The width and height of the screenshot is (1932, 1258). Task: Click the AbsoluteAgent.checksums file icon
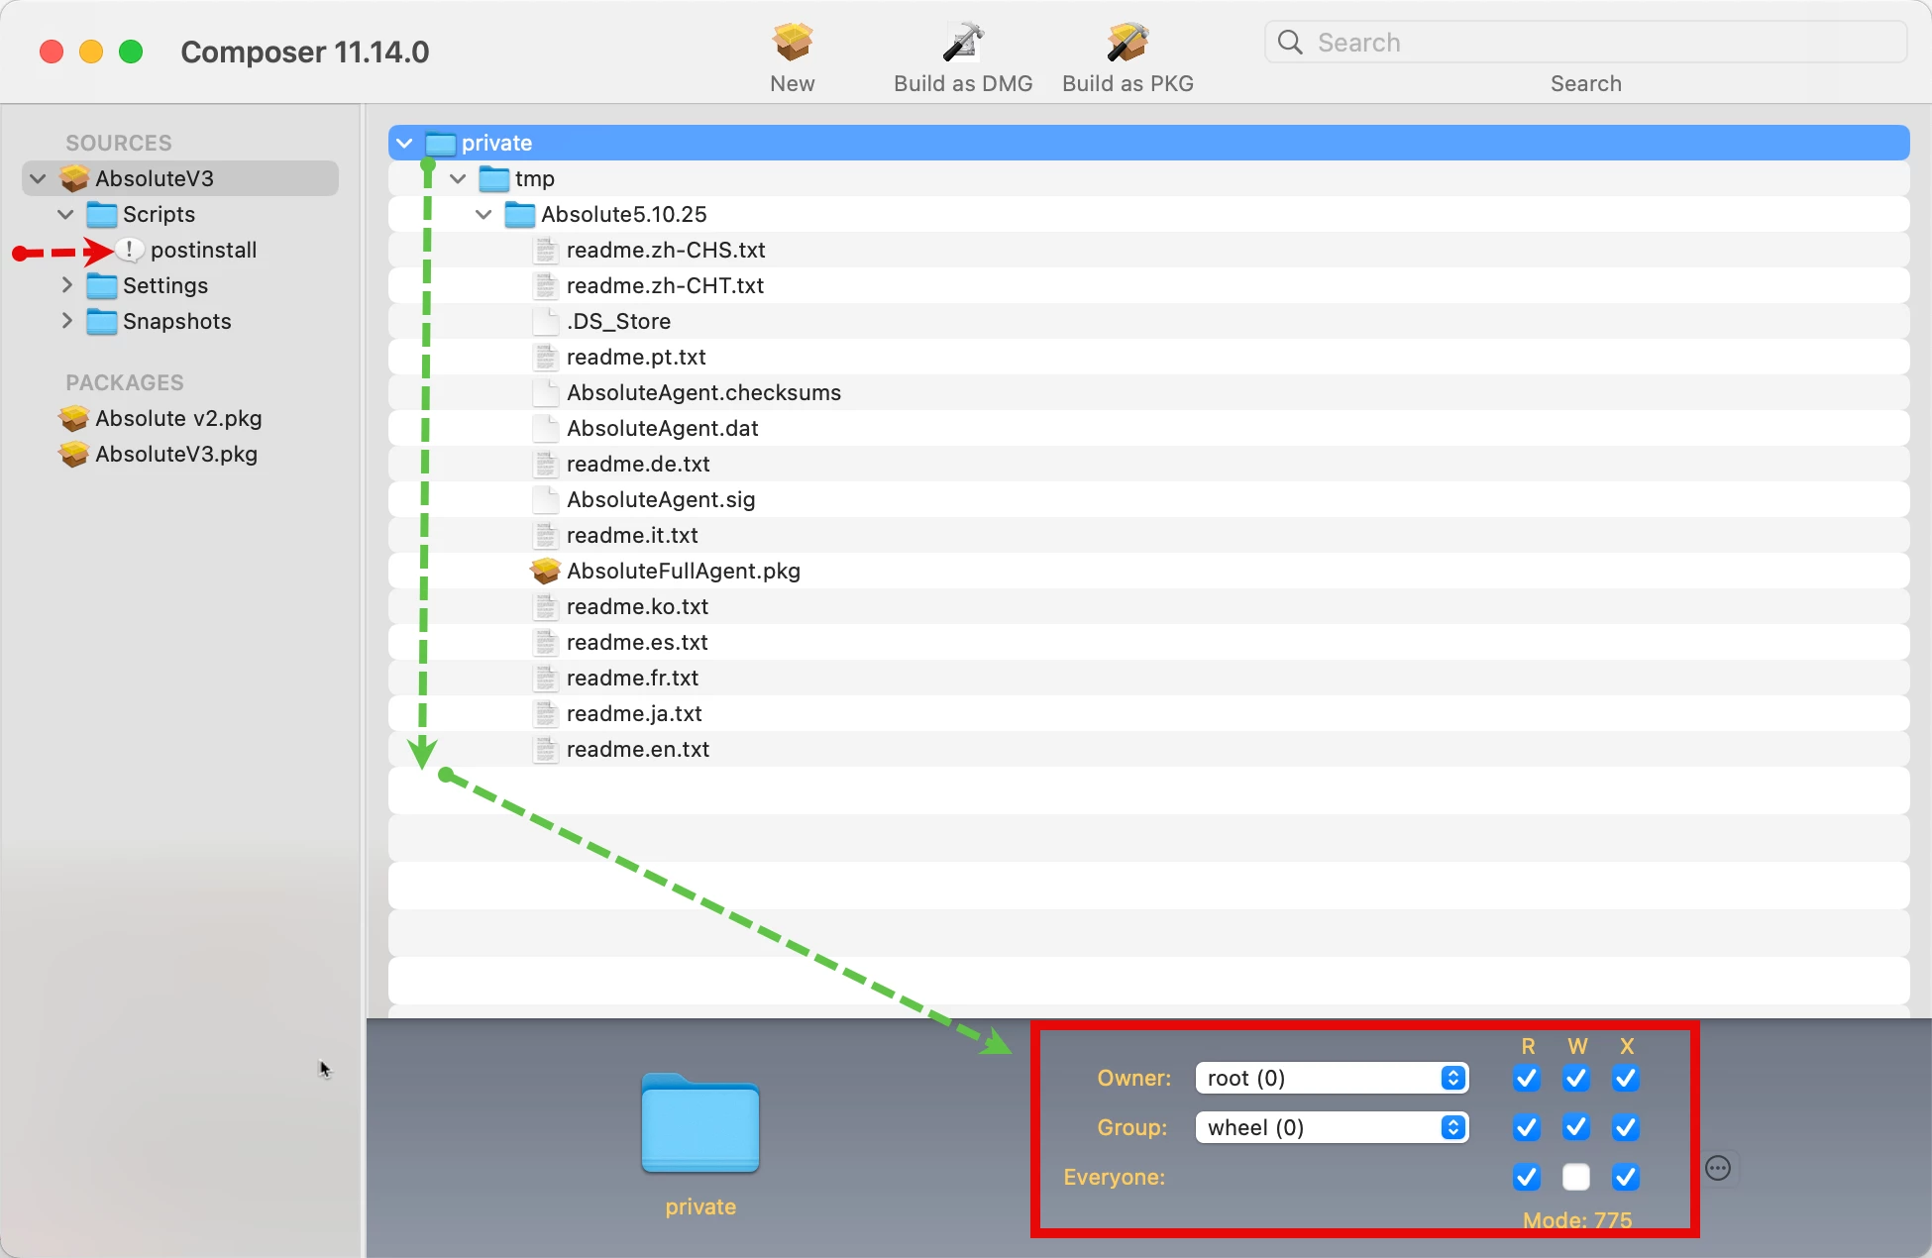(x=546, y=392)
